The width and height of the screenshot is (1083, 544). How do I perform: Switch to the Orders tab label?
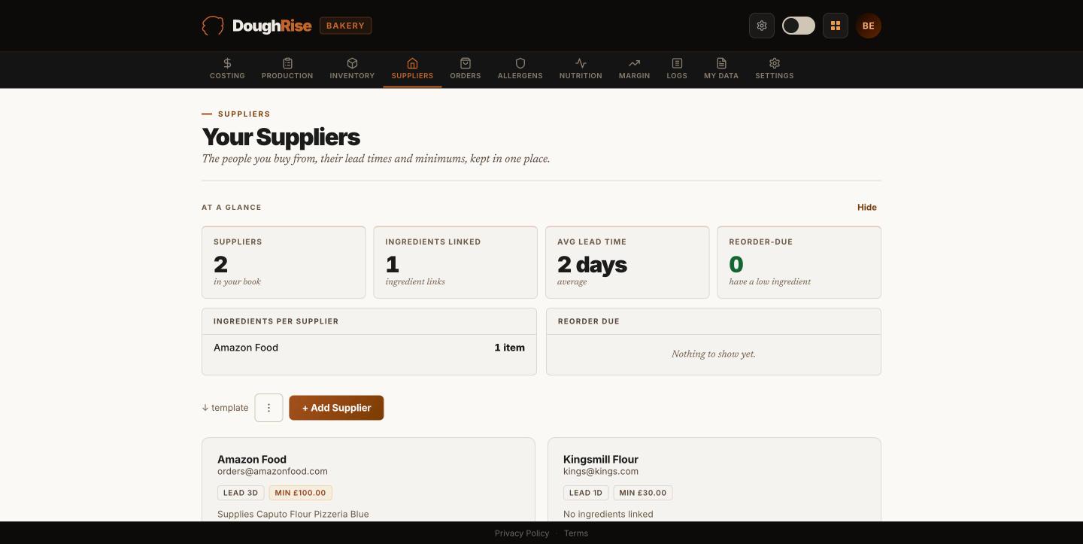tap(466, 76)
